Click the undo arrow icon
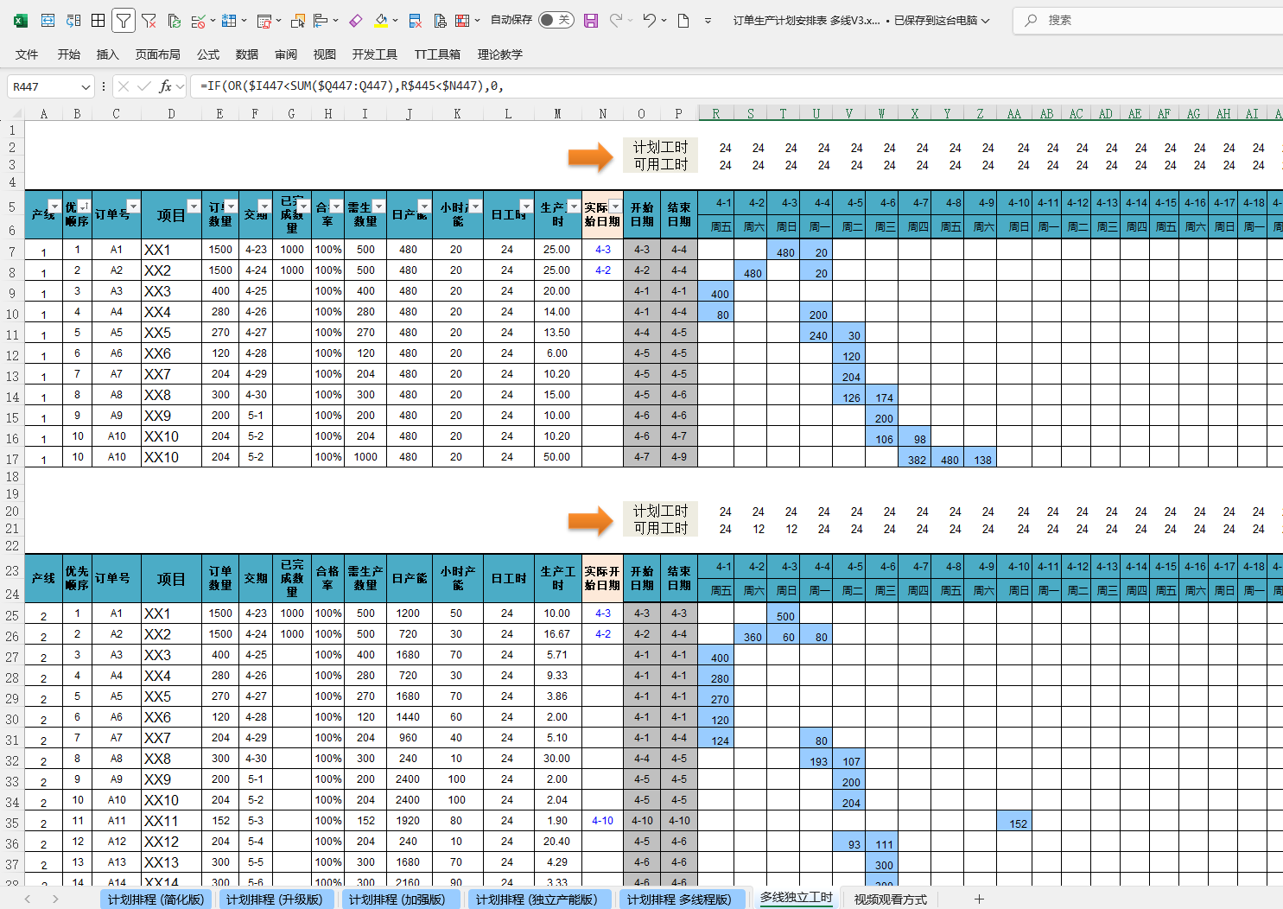Image resolution: width=1283 pixels, height=909 pixels. 649,20
